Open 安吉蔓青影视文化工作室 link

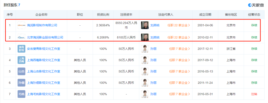tap(44, 49)
